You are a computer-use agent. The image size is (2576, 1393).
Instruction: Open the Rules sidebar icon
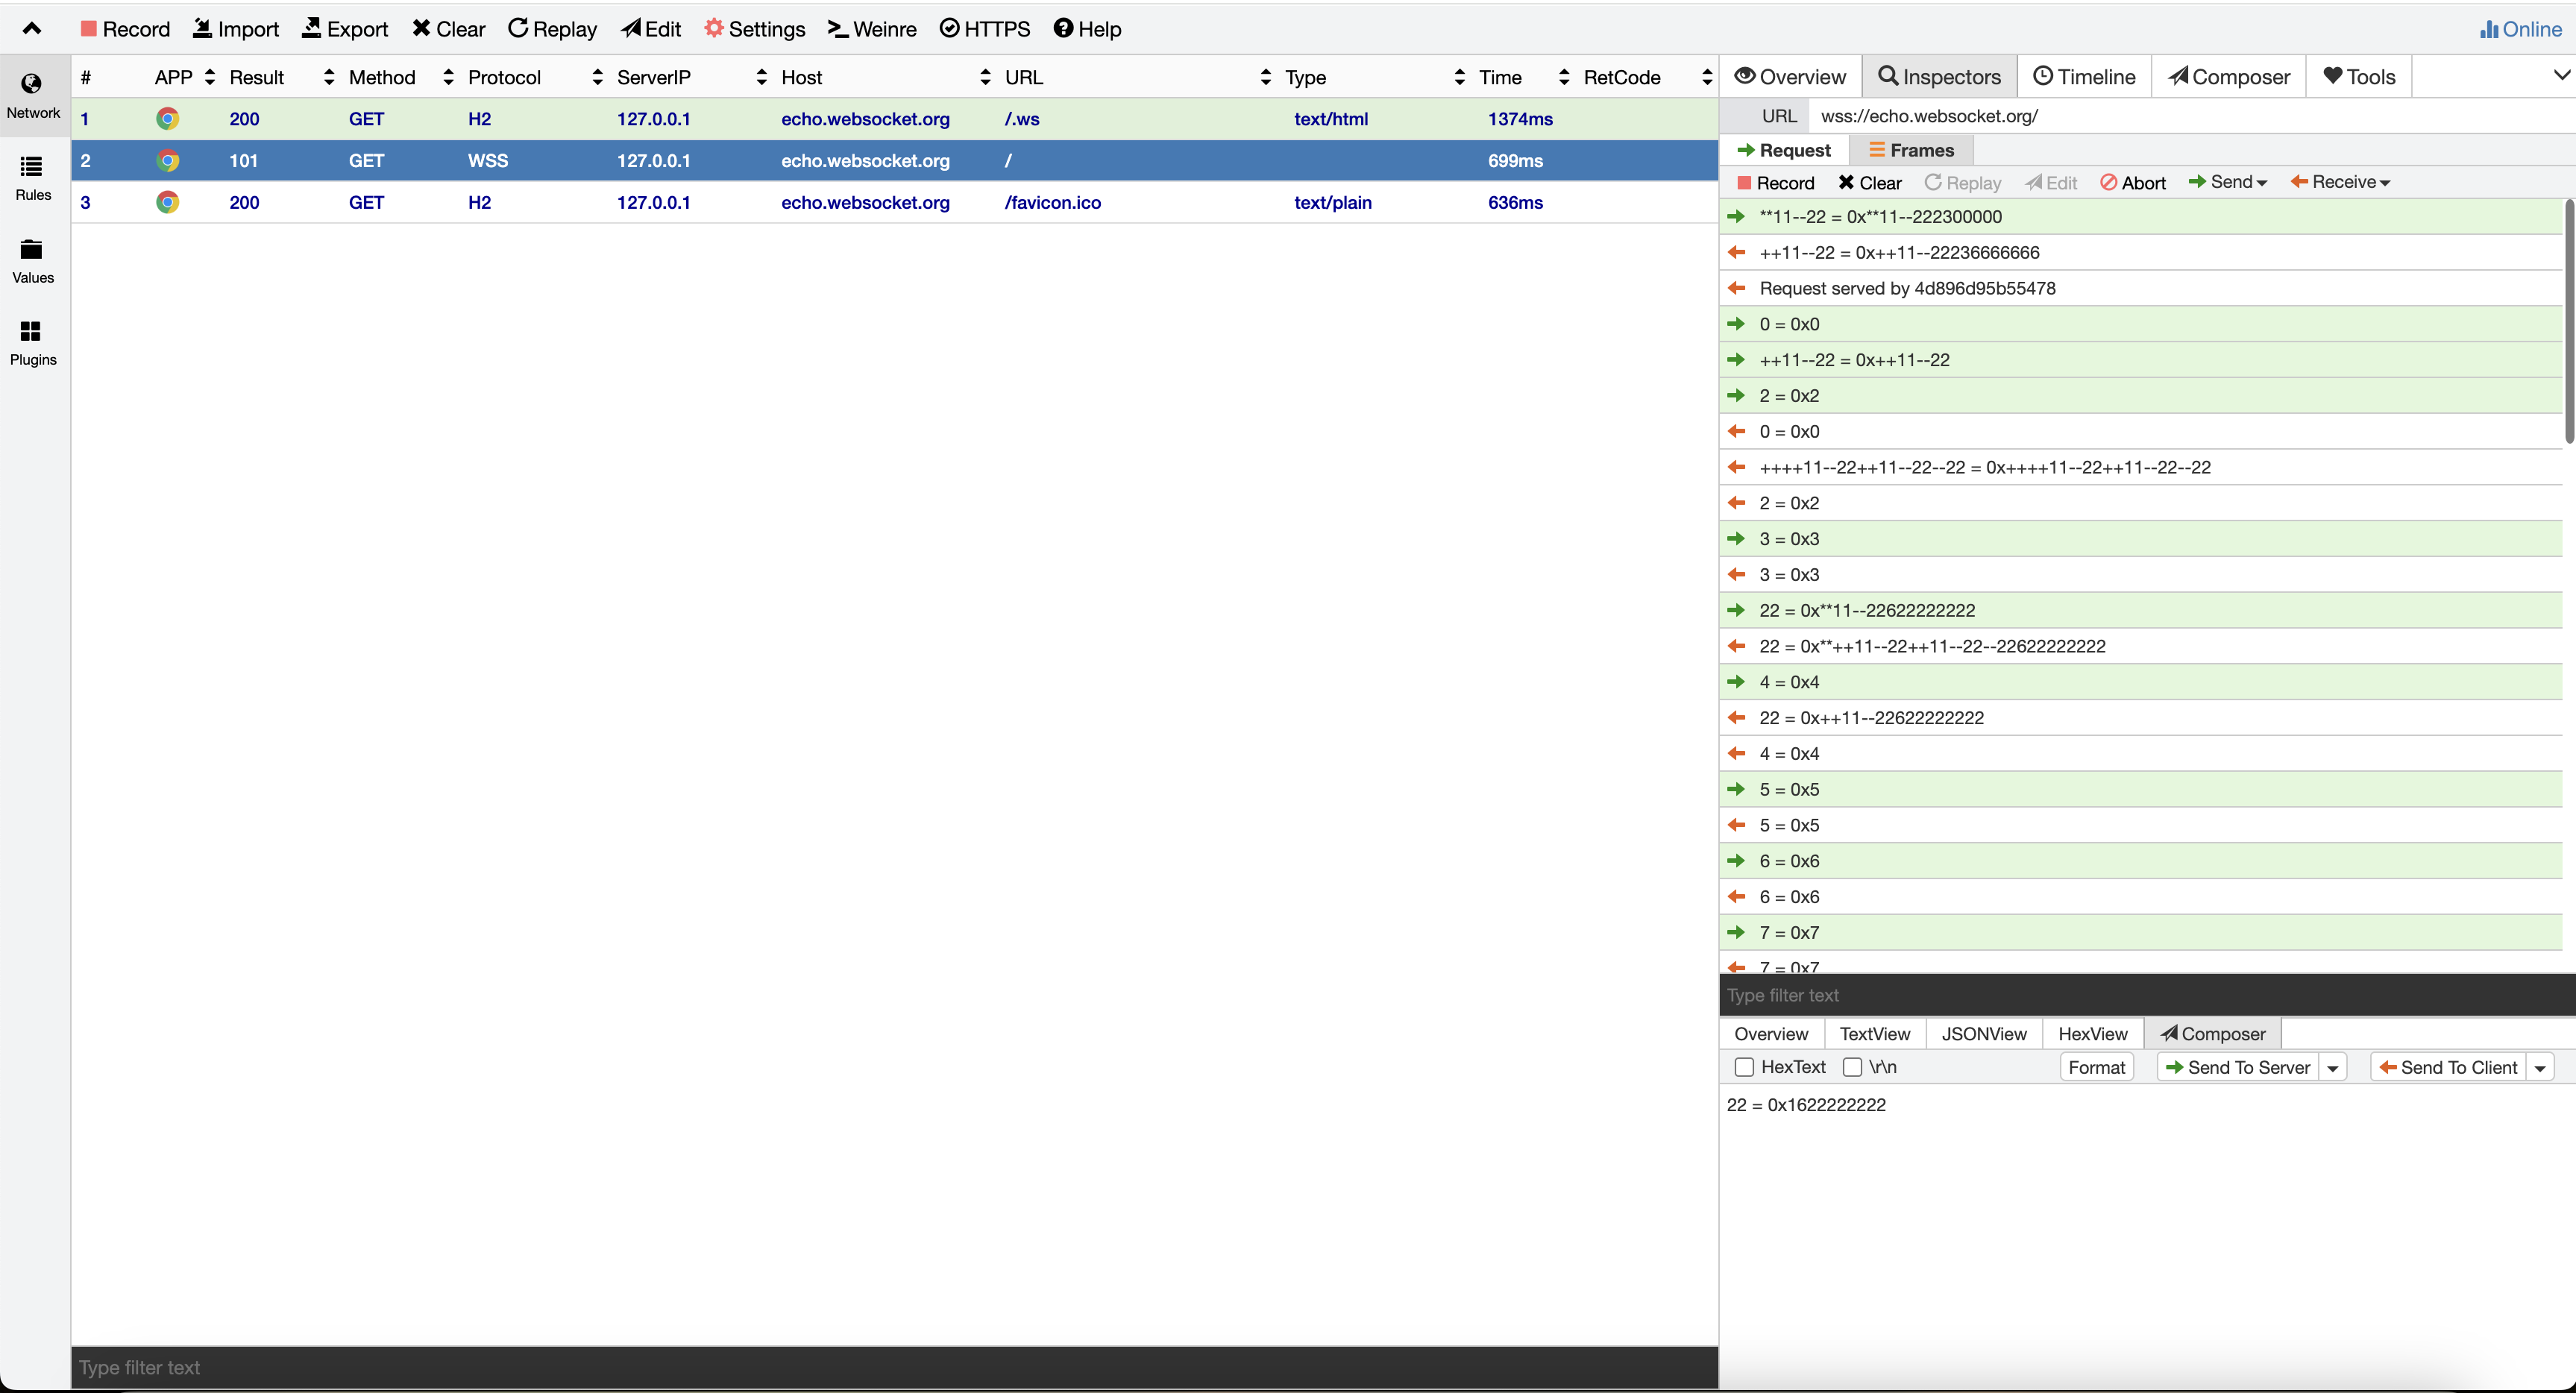point(32,178)
